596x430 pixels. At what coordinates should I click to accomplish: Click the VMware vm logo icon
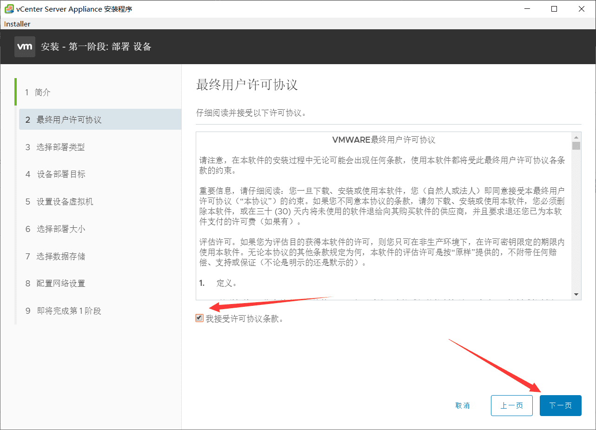coord(25,47)
